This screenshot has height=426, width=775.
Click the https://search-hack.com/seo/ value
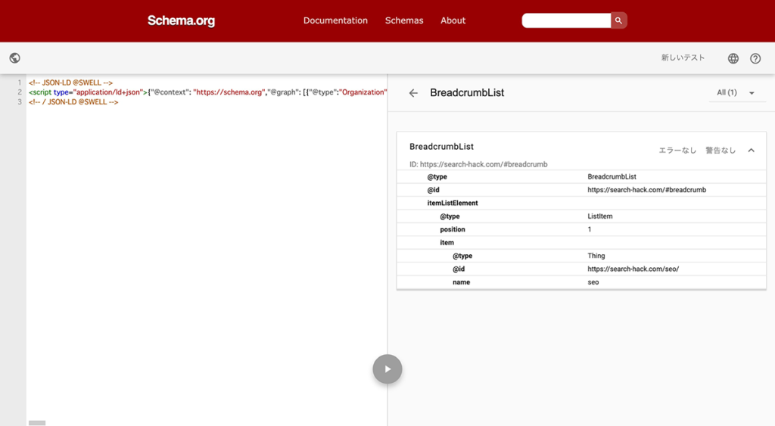pos(633,269)
